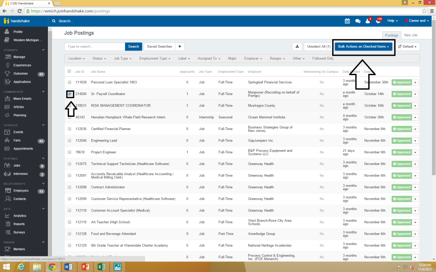Image resolution: width=436 pixels, height=272 pixels.
Task: Open the RISK MANAGEMENT COORDINATOR job link
Action: click(121, 106)
